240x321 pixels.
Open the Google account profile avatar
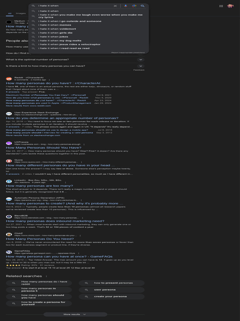[230, 6]
